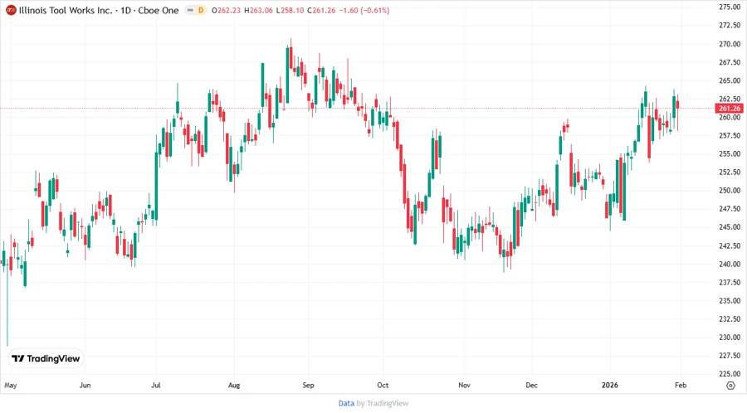Click the Oct label on time axis

click(383, 385)
